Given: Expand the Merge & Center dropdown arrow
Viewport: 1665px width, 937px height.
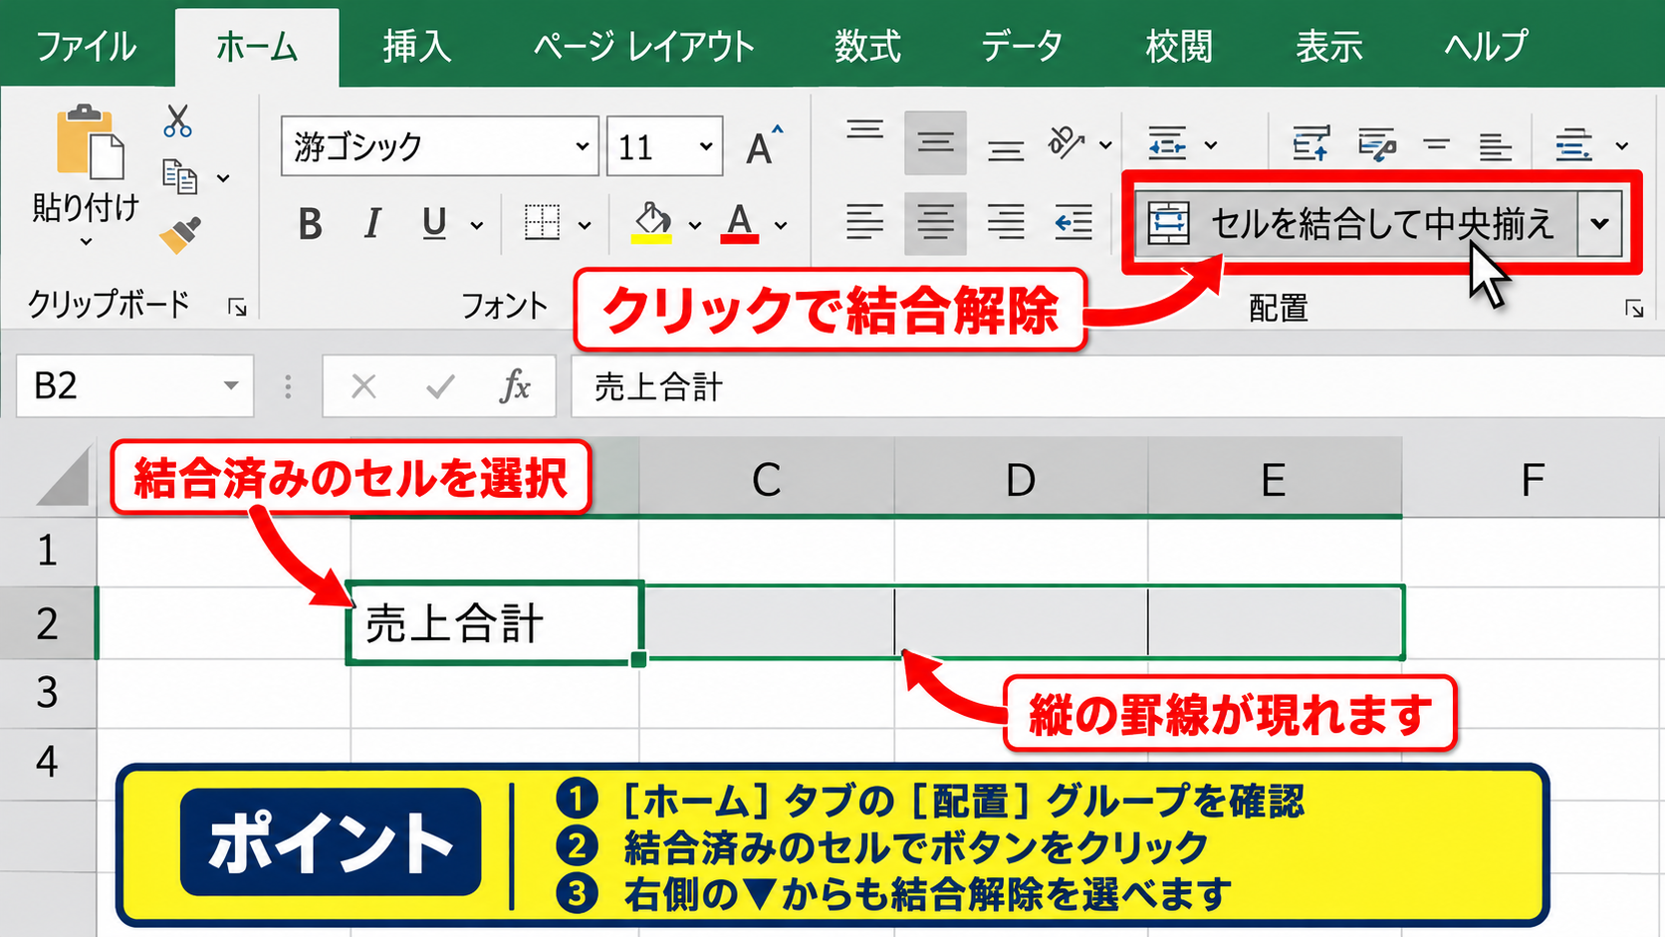Looking at the screenshot, I should tap(1599, 224).
